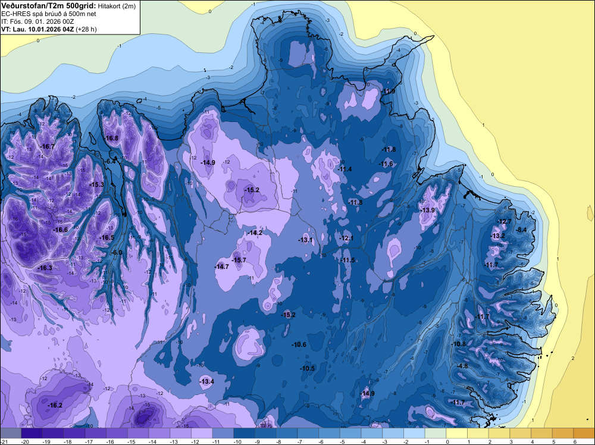Click the 'EC-HRES spá brúuð á 500m net' line
Screen dimensions: 595x445
click(49, 14)
